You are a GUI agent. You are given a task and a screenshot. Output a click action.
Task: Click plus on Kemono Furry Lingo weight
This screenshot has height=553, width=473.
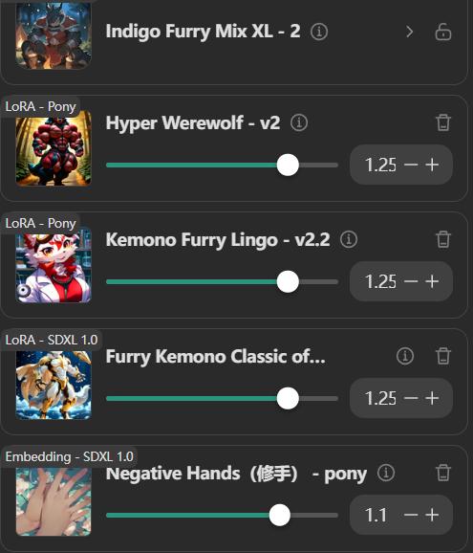(432, 281)
